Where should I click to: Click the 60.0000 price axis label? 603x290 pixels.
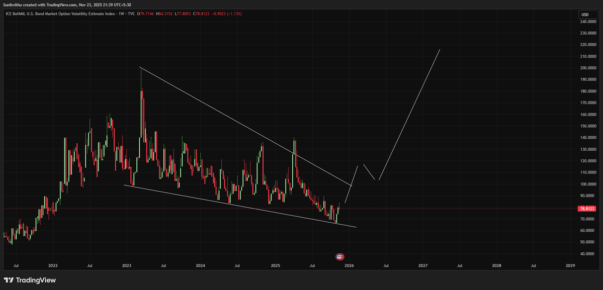click(587, 231)
